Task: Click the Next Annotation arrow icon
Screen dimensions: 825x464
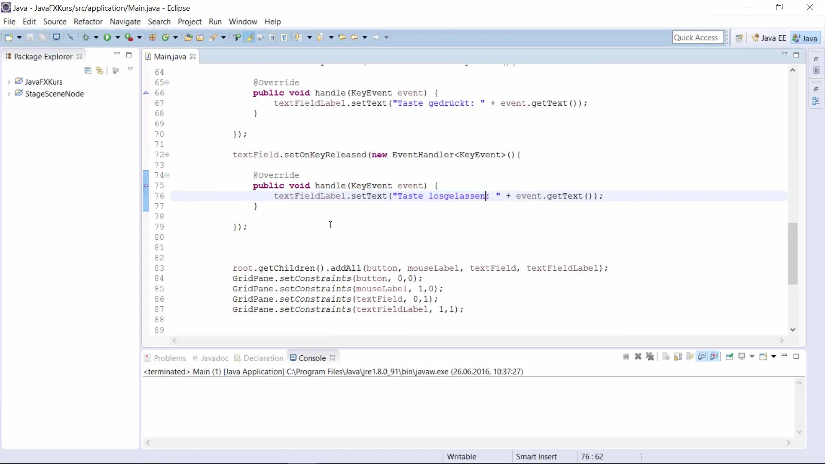Action: 298,37
